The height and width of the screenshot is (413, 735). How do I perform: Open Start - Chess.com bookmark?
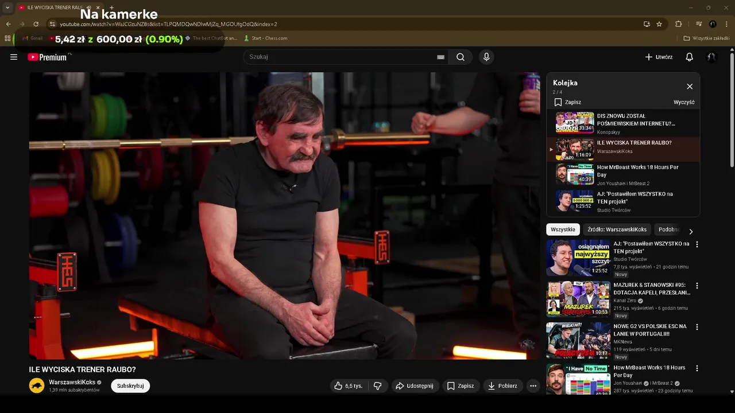[265, 38]
